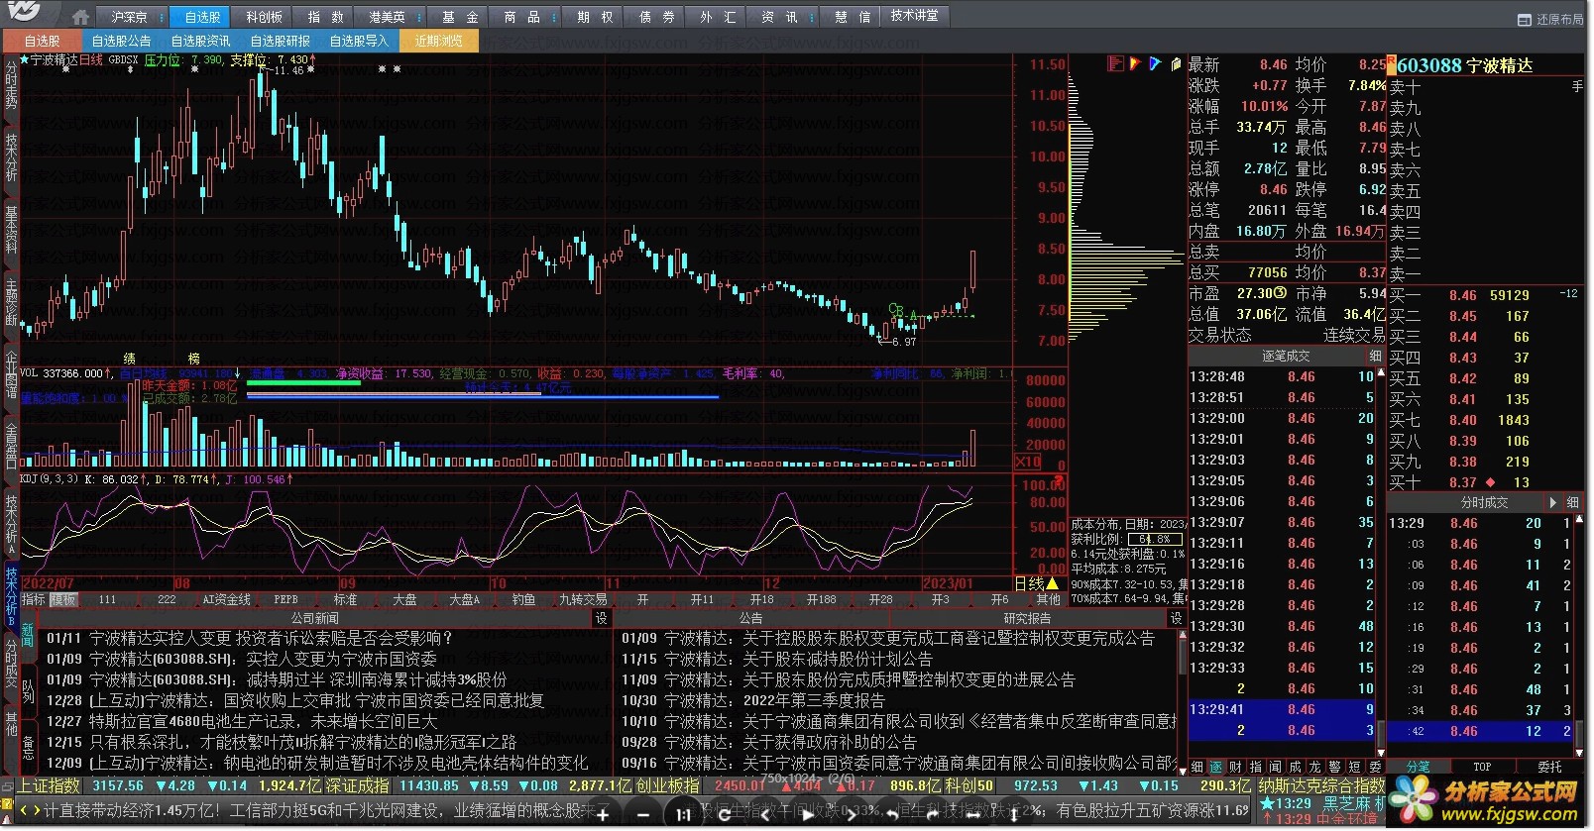Switch to TOP tab at bottom right
The width and height of the screenshot is (1594, 831).
point(1482,768)
